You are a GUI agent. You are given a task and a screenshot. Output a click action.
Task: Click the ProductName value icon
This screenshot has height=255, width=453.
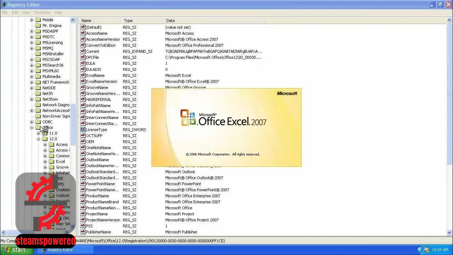83,195
